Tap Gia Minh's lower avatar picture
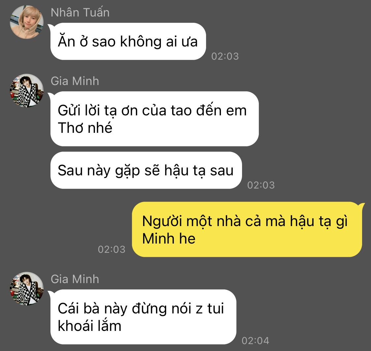 tap(27, 289)
